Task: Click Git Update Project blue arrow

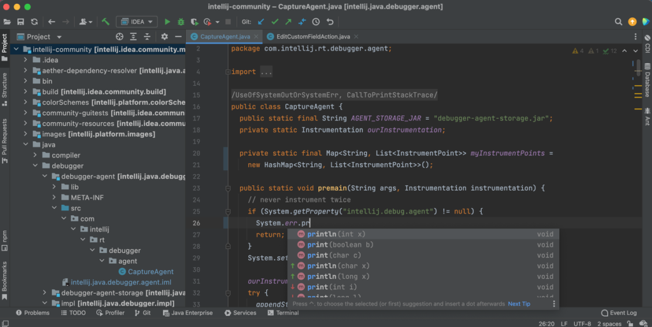Action: point(260,22)
